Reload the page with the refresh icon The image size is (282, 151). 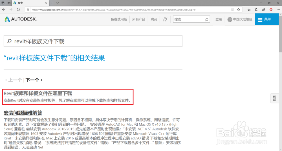point(18,10)
